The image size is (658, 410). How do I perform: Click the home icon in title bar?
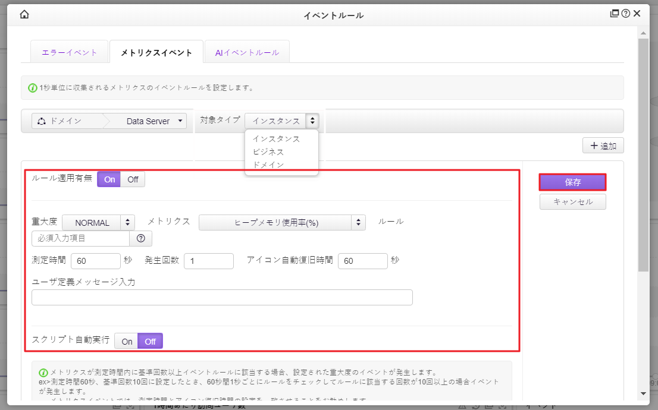24,14
